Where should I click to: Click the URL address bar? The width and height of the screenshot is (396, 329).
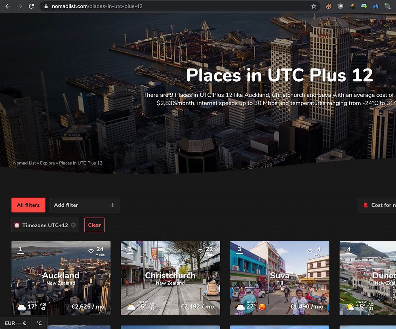[x=180, y=6]
